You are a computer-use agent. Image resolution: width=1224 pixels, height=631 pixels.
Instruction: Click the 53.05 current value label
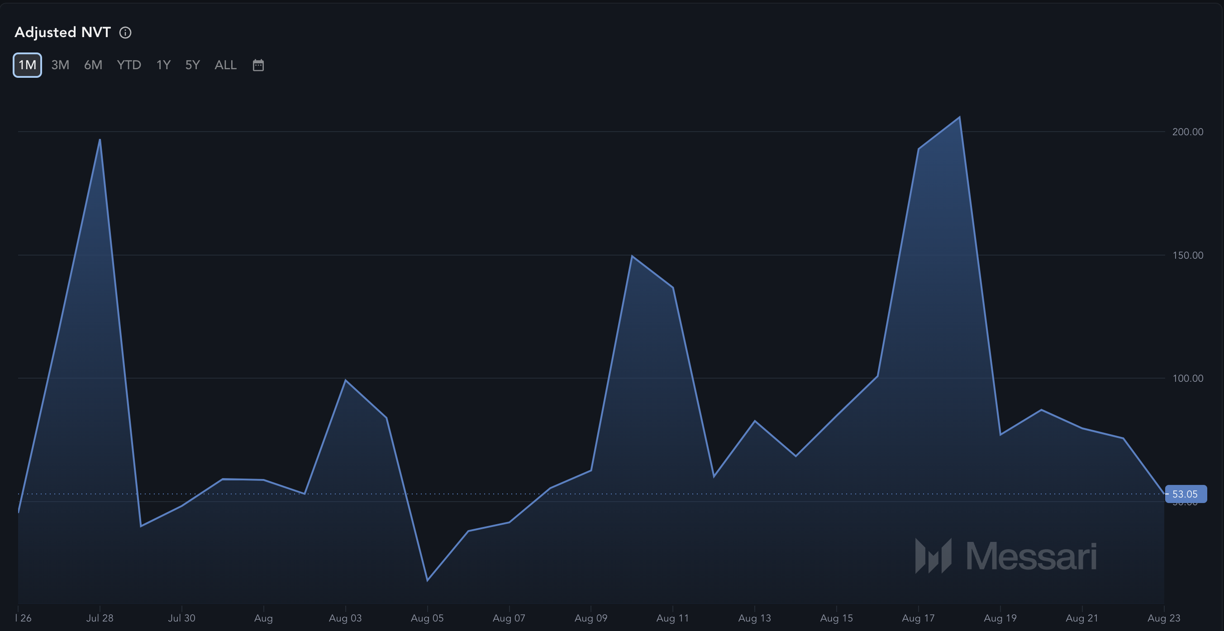[x=1186, y=493]
